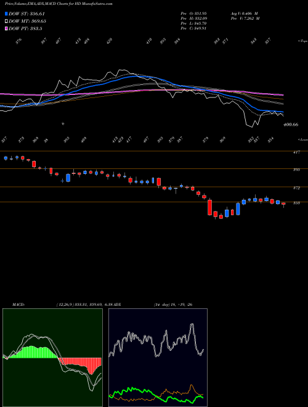Select the DOW PT: 383.5 legend label
308x407 pixels.
(25, 28)
